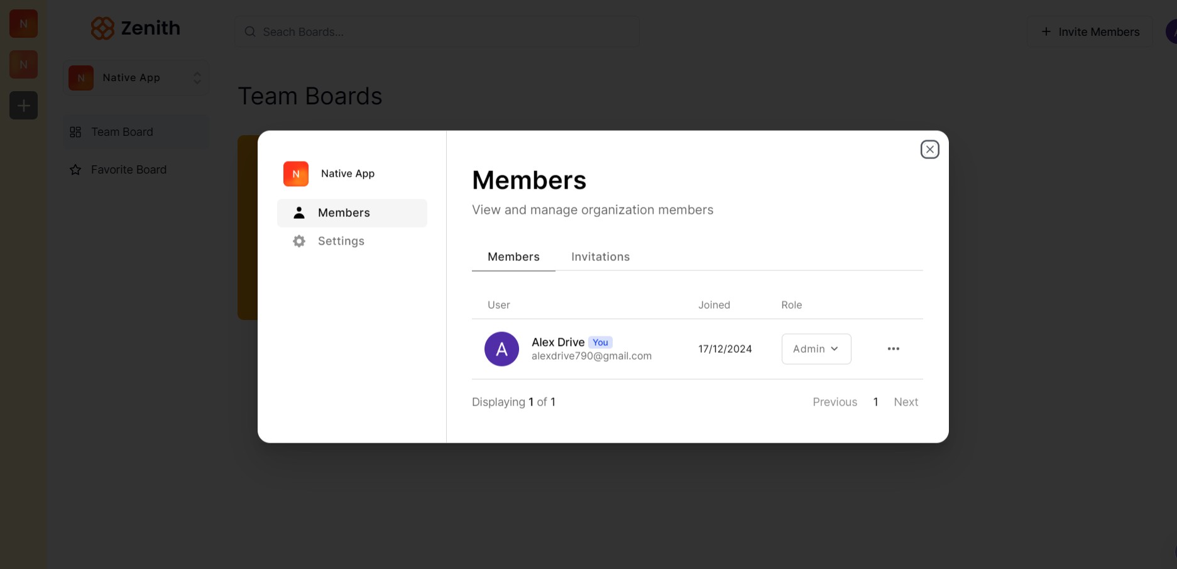Image resolution: width=1177 pixels, height=569 pixels.
Task: Open the Admin role dropdown
Action: tap(816, 349)
